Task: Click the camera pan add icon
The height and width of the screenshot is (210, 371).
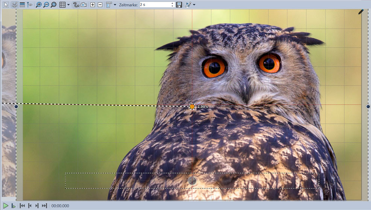Action: pyautogui.click(x=84, y=5)
